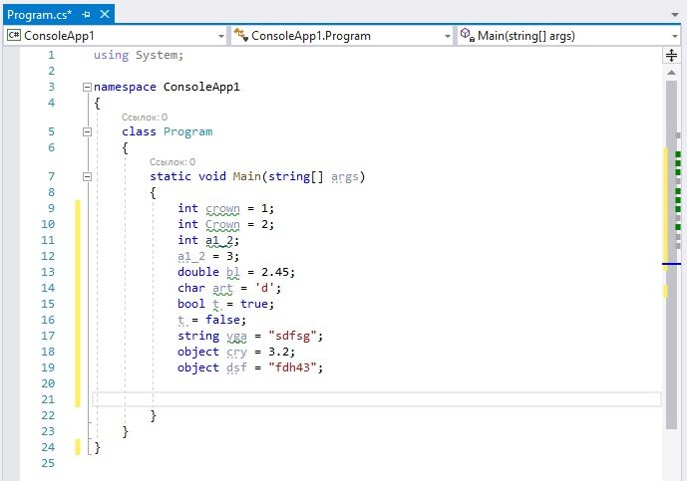Click the char literal 'd' on line 14
This screenshot has width=687, height=481.
point(264,288)
